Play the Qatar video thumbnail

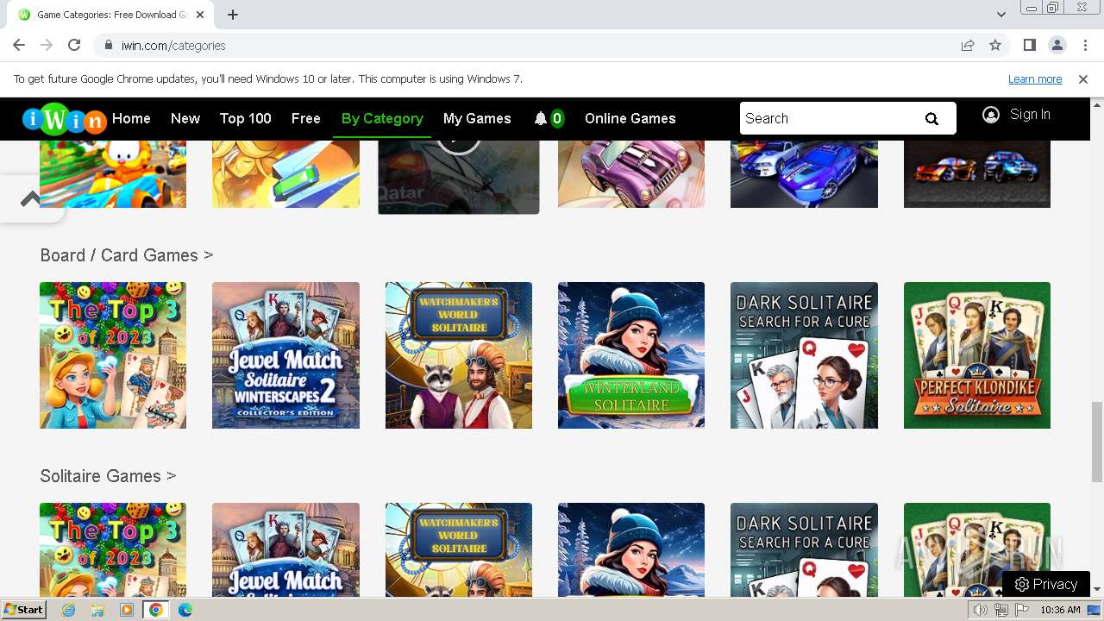[x=459, y=177]
